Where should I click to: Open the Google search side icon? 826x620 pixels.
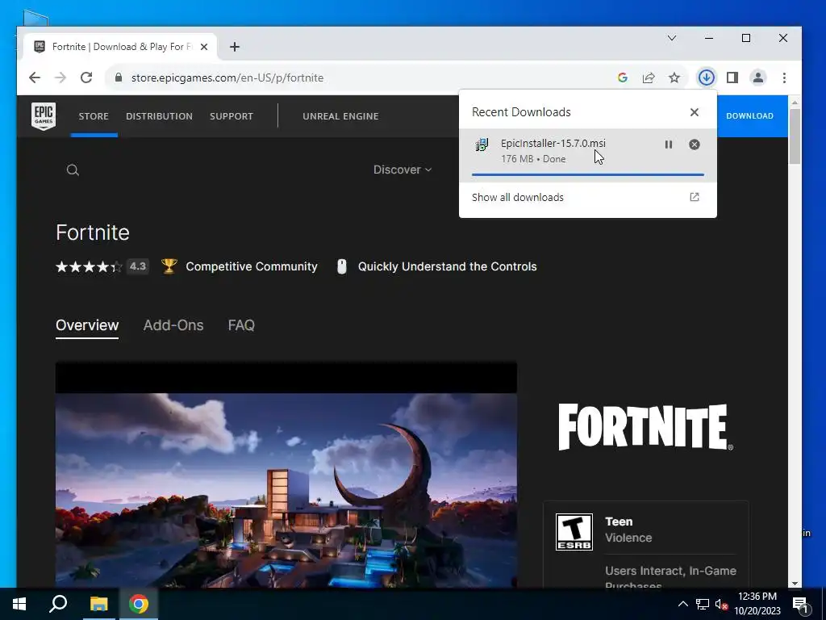[623, 77]
